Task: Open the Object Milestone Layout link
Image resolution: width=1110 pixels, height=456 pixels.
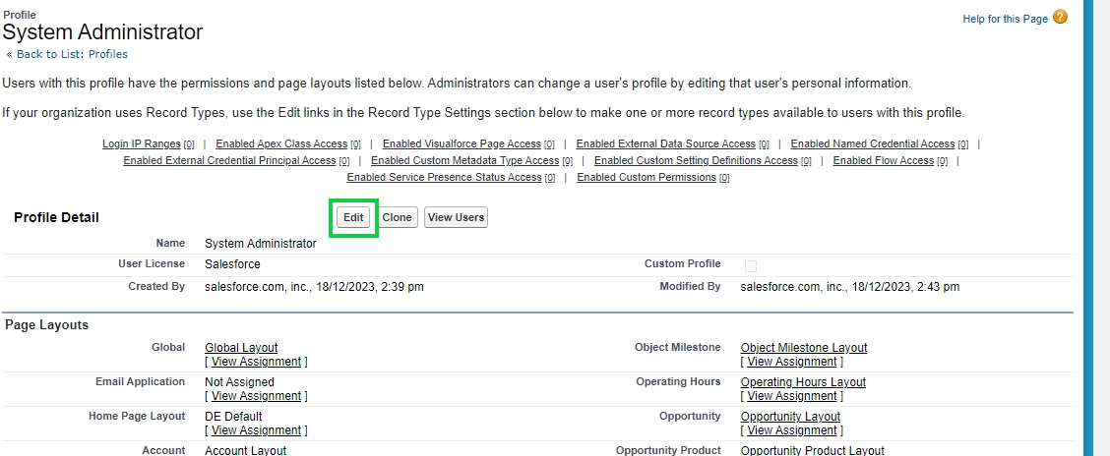Action: tap(803, 348)
